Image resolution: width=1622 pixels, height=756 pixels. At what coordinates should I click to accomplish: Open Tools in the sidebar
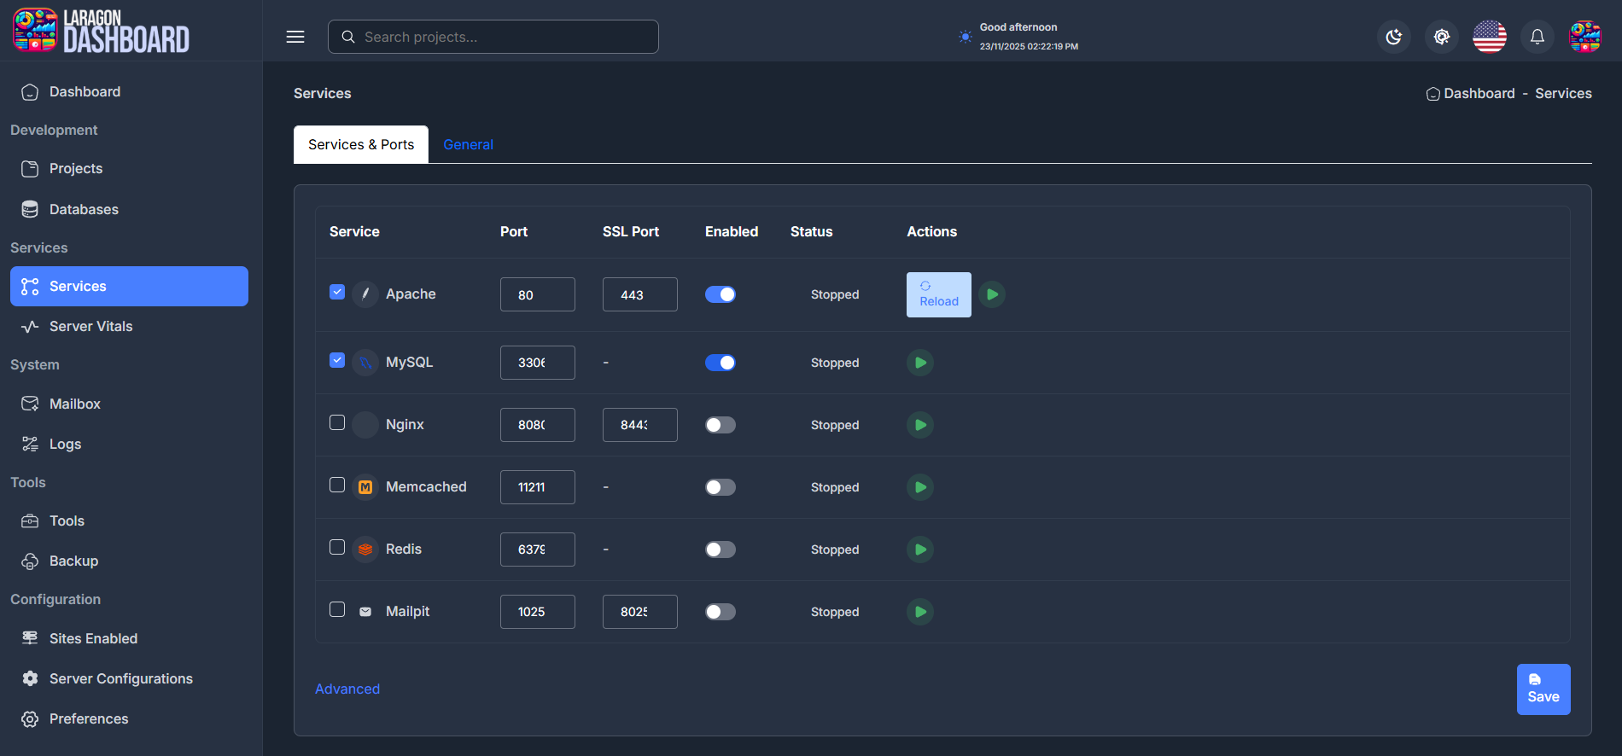(129, 520)
